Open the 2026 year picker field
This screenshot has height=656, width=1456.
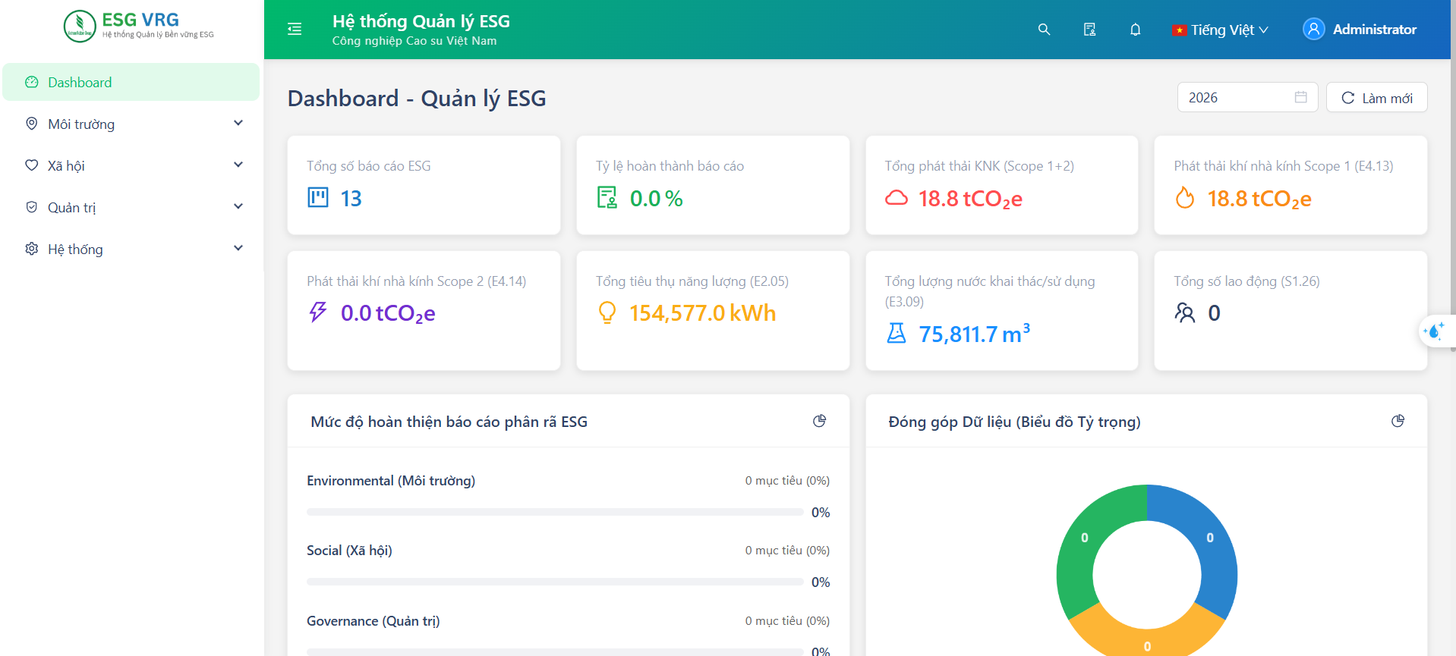coord(1247,97)
